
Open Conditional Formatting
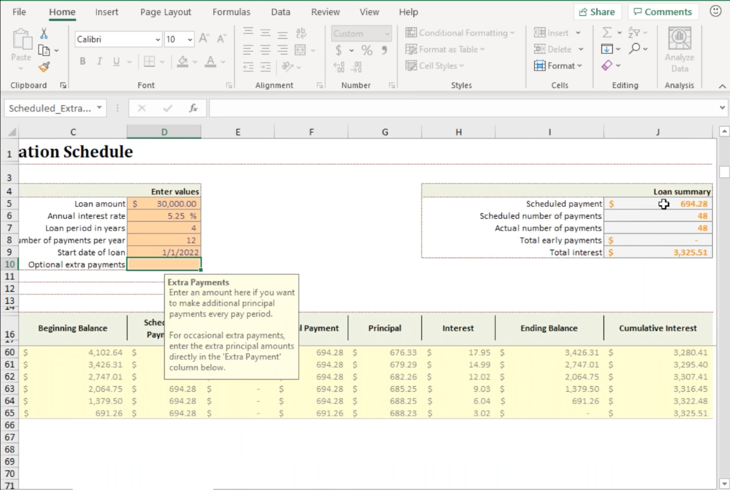pos(460,32)
